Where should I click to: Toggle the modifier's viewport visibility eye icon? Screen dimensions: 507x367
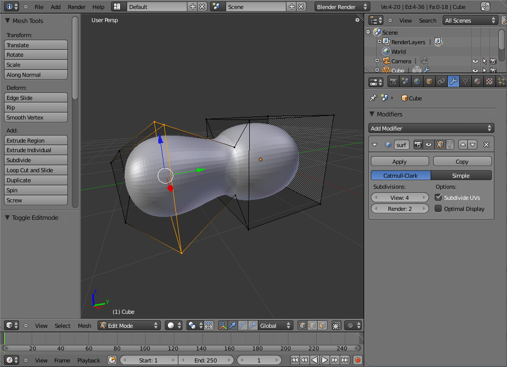click(428, 145)
